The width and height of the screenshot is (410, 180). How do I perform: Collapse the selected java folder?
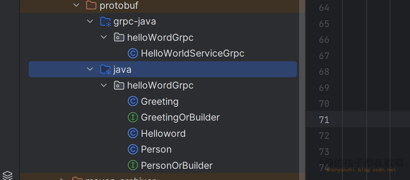[90, 69]
